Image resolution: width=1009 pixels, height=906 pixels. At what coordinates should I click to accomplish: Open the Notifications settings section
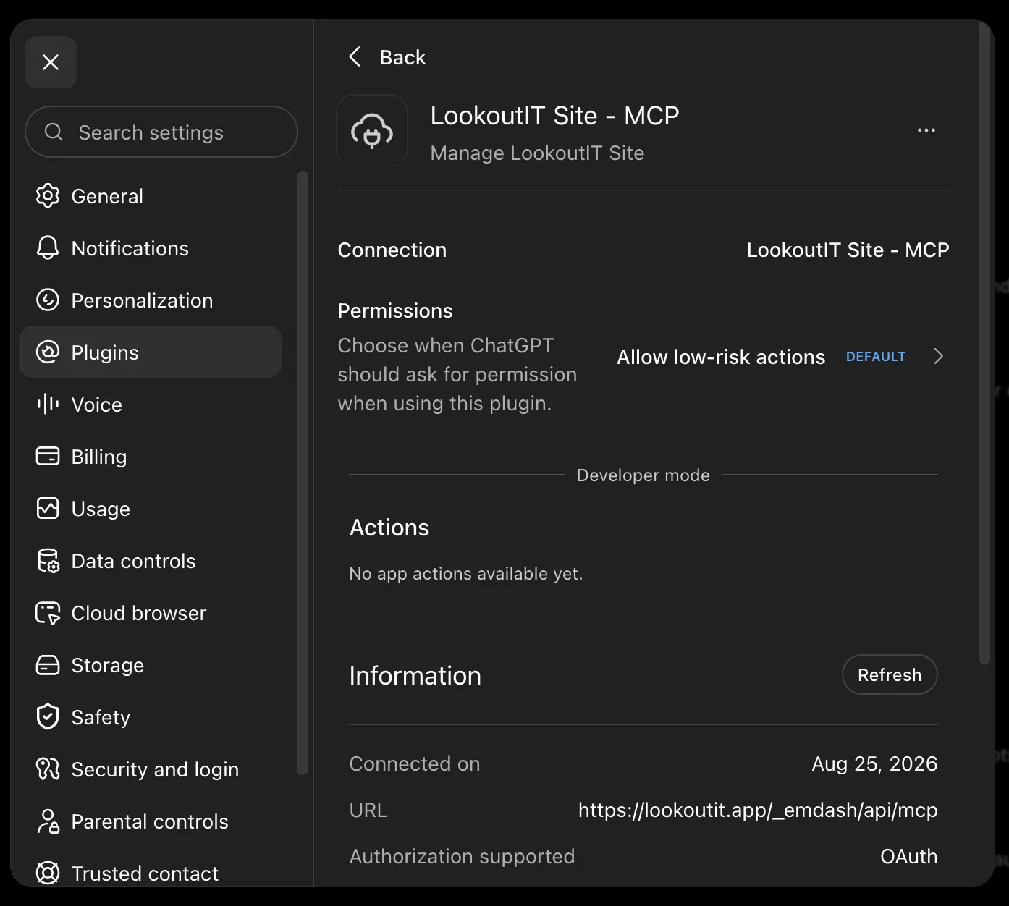tap(130, 248)
